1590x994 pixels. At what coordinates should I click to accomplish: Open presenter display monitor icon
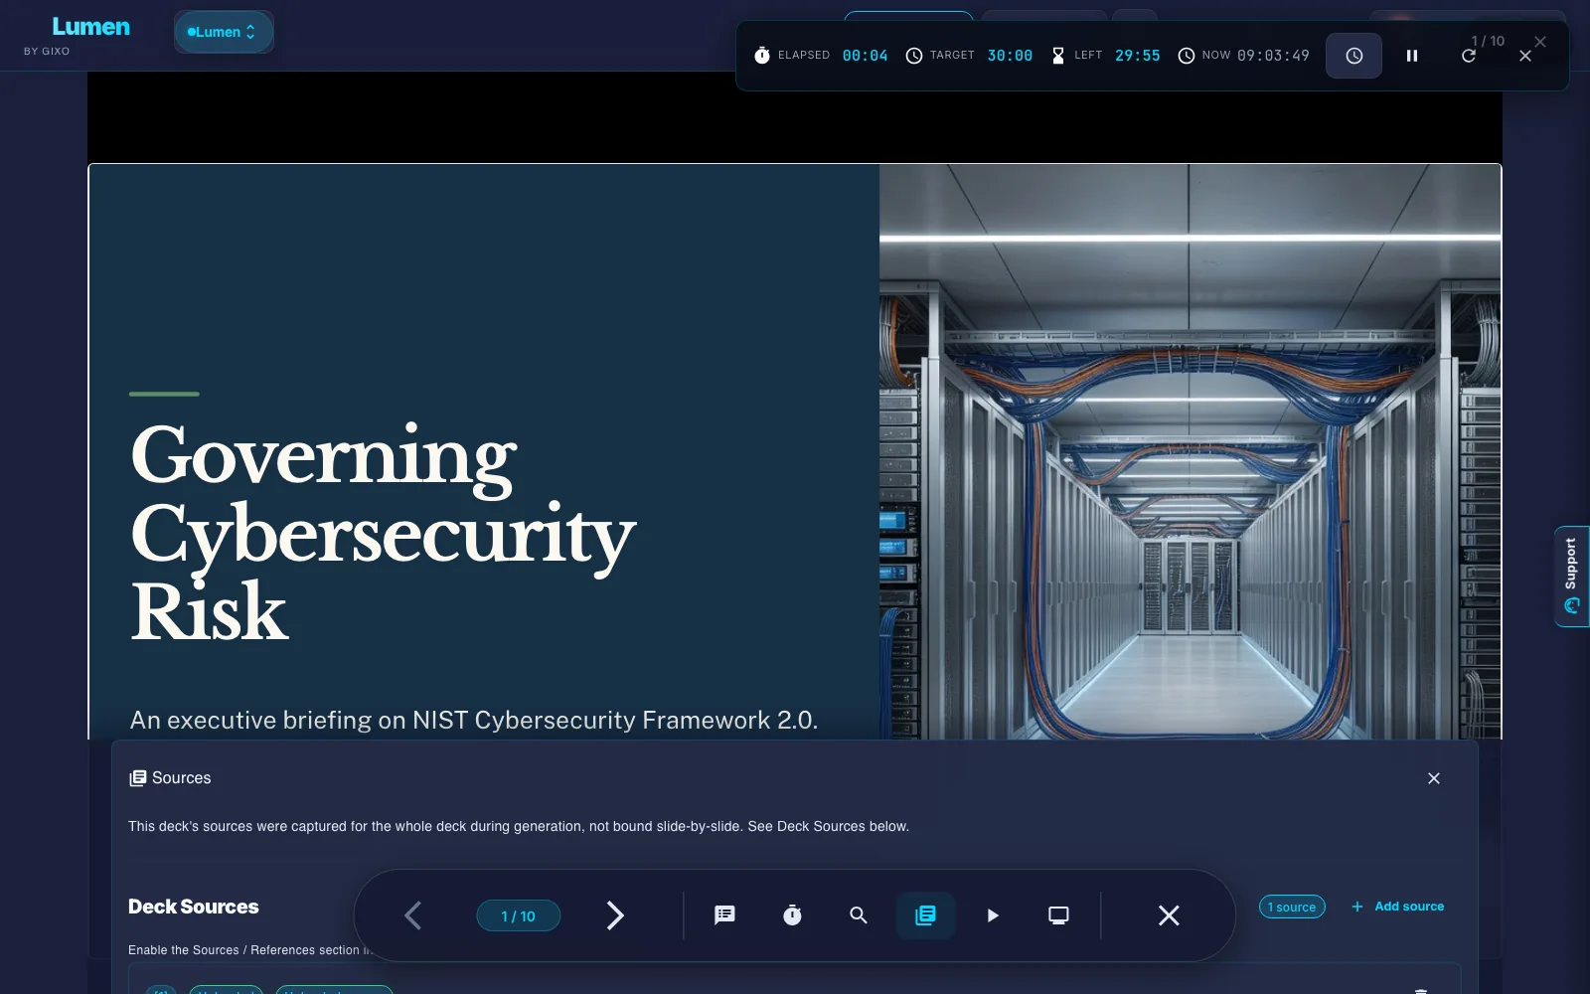click(x=1059, y=915)
